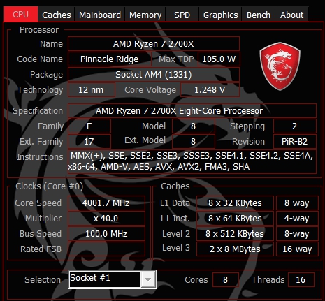This screenshot has height=301, width=325.
Task: Click the empty Rated FSB field
Action: point(106,249)
